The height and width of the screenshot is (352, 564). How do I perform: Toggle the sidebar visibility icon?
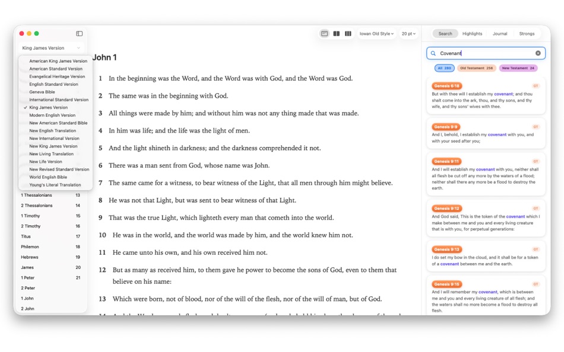tap(79, 33)
